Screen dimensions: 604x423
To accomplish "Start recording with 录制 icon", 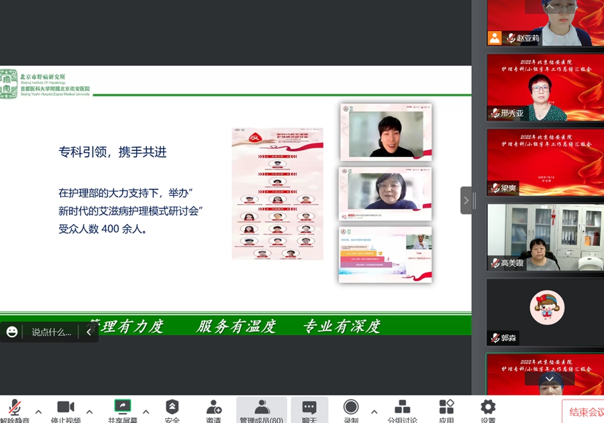I will (x=350, y=408).
